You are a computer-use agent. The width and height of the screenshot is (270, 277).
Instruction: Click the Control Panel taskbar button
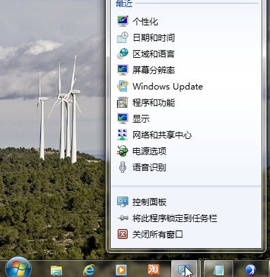pyautogui.click(x=184, y=269)
